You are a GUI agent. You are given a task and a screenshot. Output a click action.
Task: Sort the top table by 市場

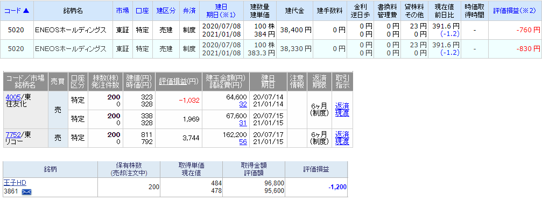coord(123,11)
